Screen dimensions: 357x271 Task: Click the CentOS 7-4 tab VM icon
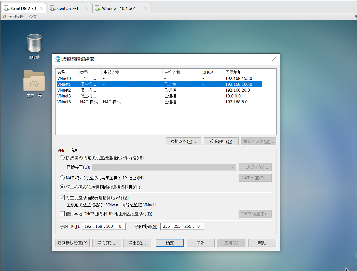coord(53,8)
